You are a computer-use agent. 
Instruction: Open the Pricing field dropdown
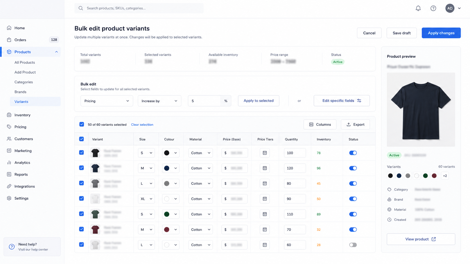click(107, 101)
